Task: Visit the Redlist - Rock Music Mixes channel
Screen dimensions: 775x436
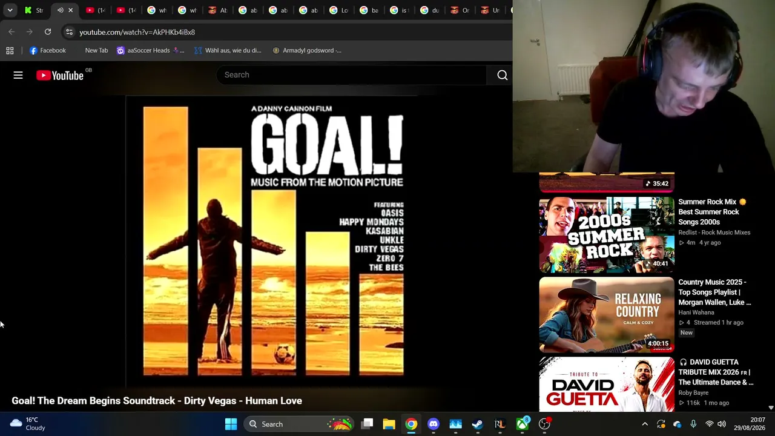Action: [x=714, y=233]
